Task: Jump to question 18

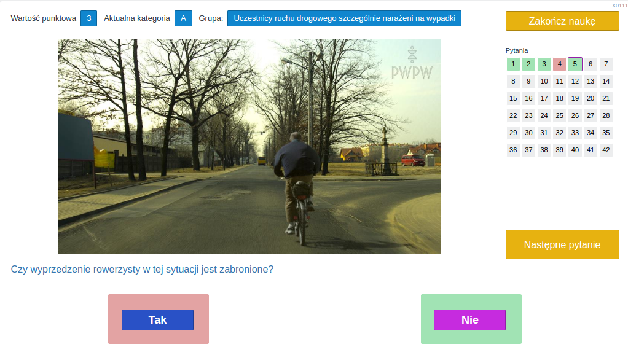Action: click(x=560, y=98)
